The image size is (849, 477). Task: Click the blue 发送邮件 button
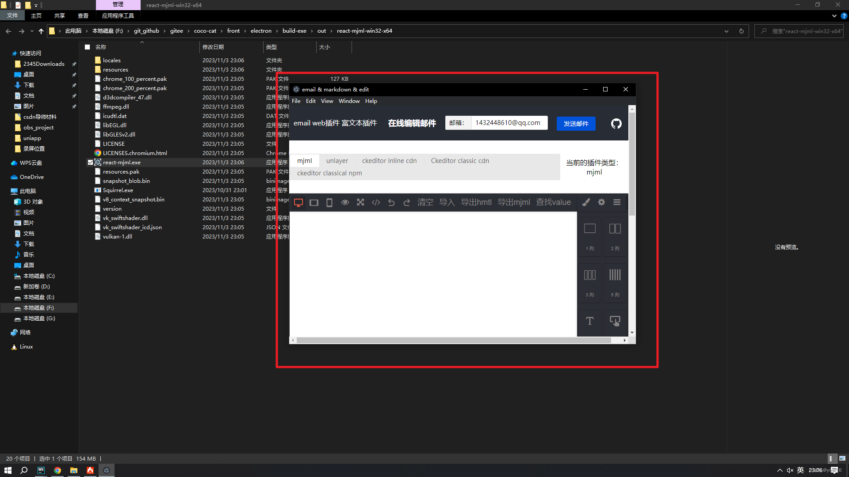576,124
